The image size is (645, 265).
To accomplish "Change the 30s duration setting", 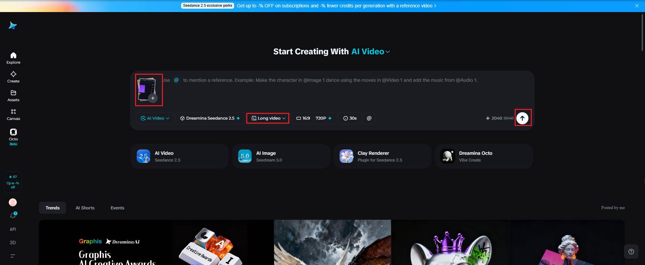I will [350, 118].
